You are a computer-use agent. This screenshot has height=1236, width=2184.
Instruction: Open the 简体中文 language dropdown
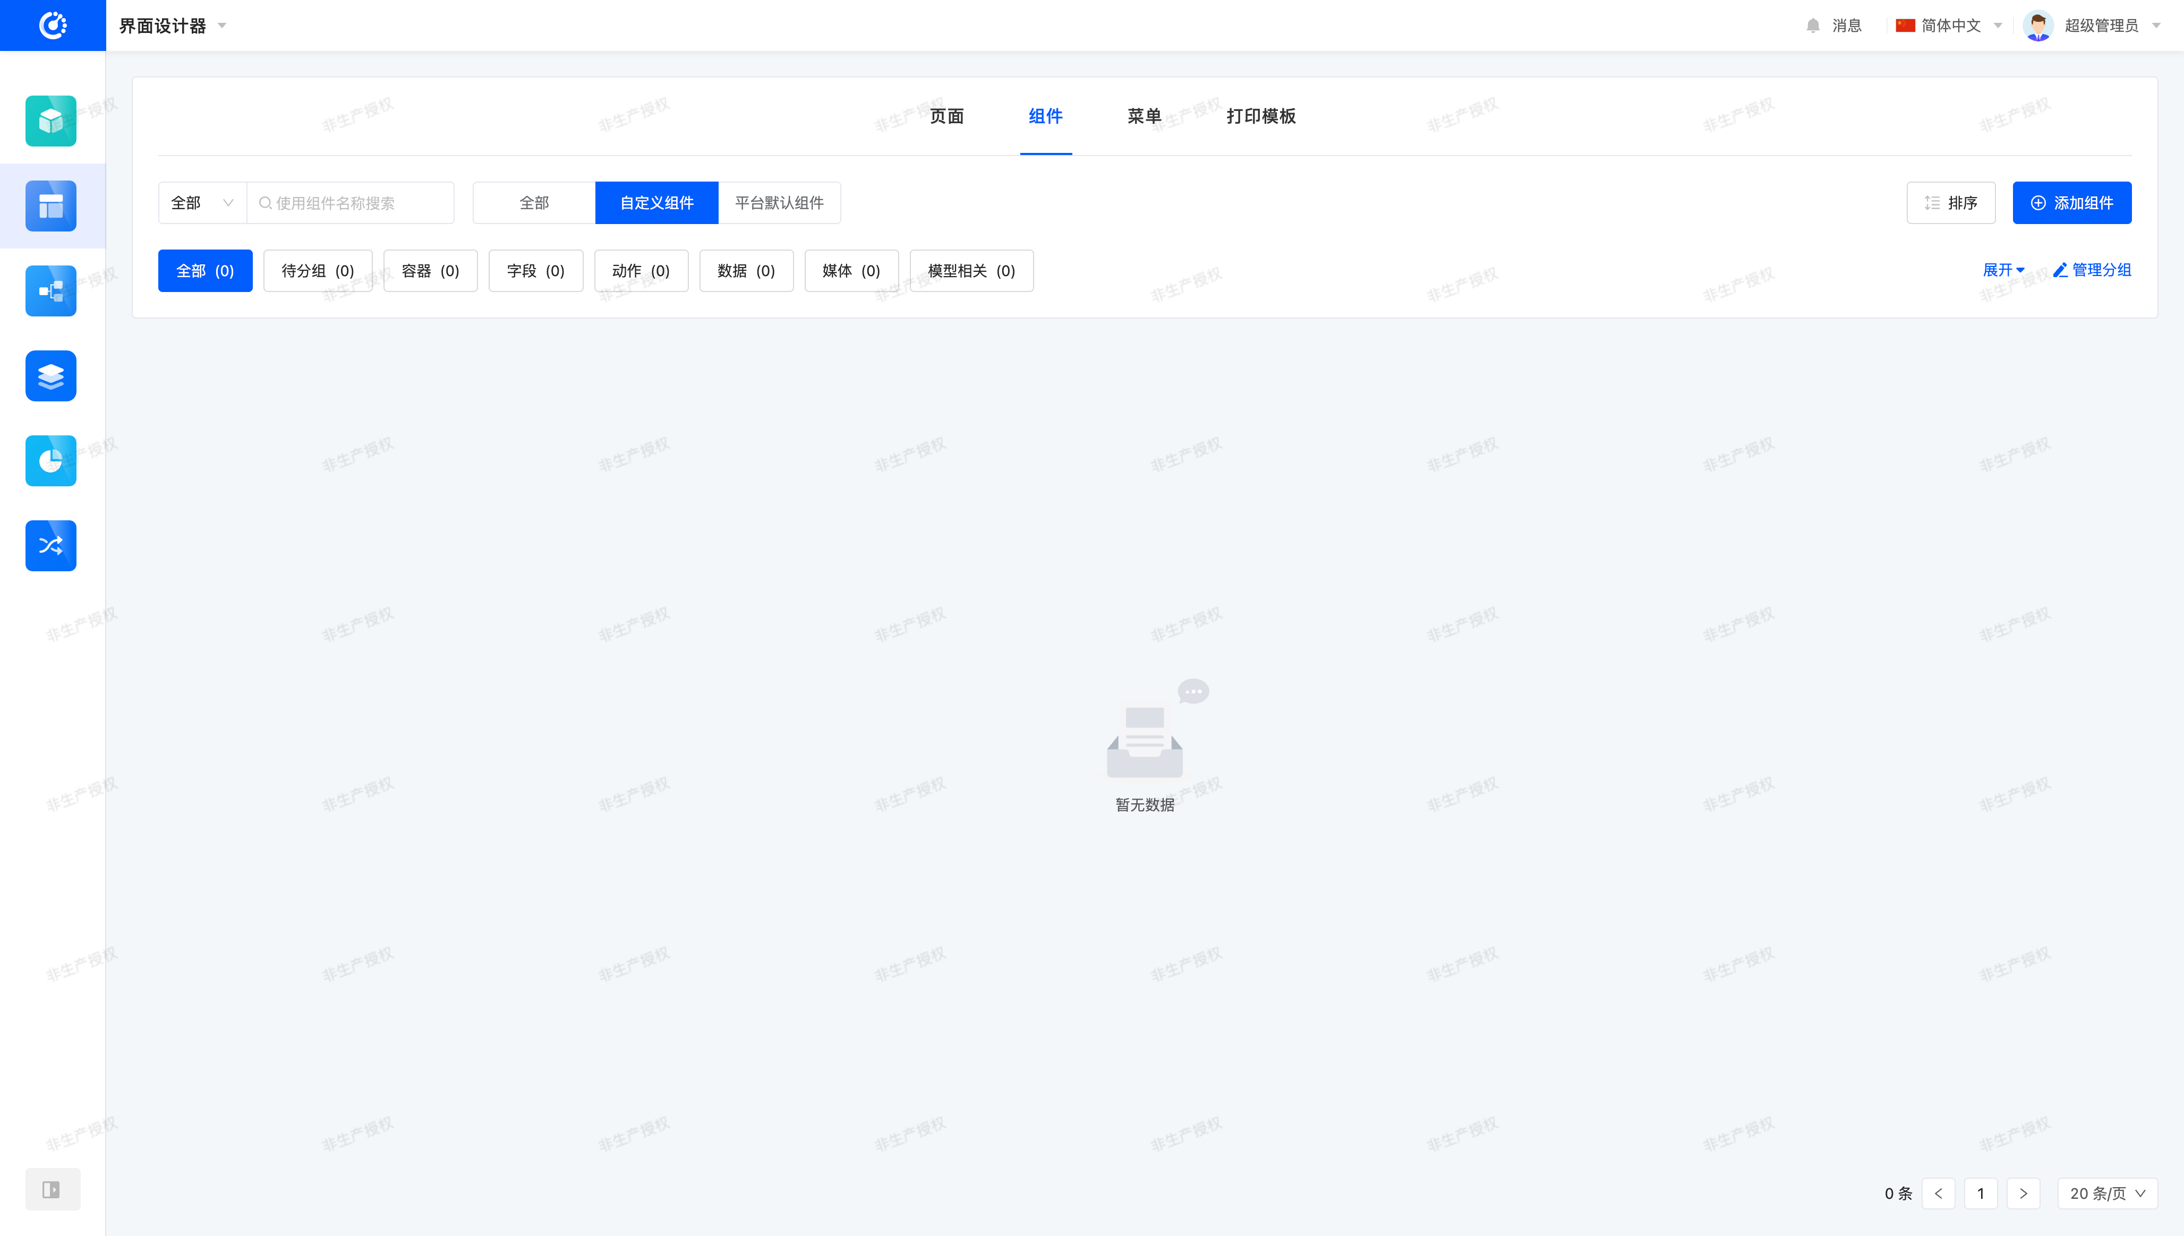coord(1950,25)
